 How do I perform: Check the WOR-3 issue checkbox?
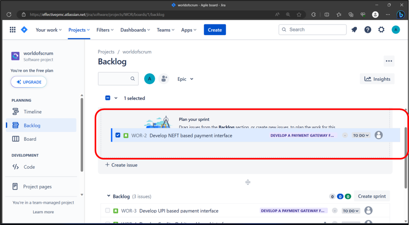point(107,210)
